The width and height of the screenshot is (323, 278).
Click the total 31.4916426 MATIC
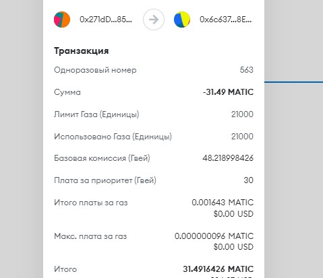[218, 269]
